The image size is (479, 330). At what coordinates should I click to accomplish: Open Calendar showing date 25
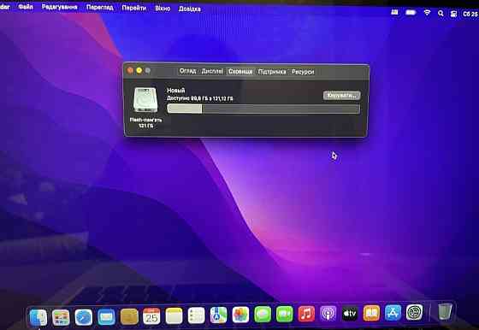coord(151,316)
